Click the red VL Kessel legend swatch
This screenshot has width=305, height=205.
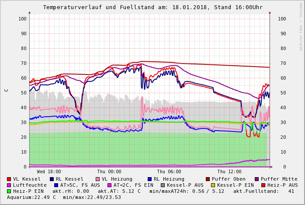point(9,179)
